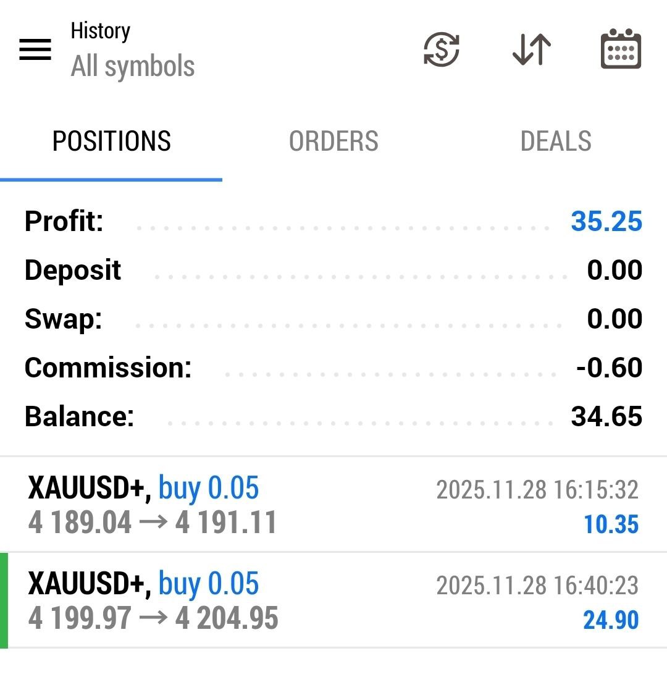Viewport: 667px width, 690px height.
Task: Tap the 4 199.97 → 4 204.95 price line
Action: coord(153,619)
